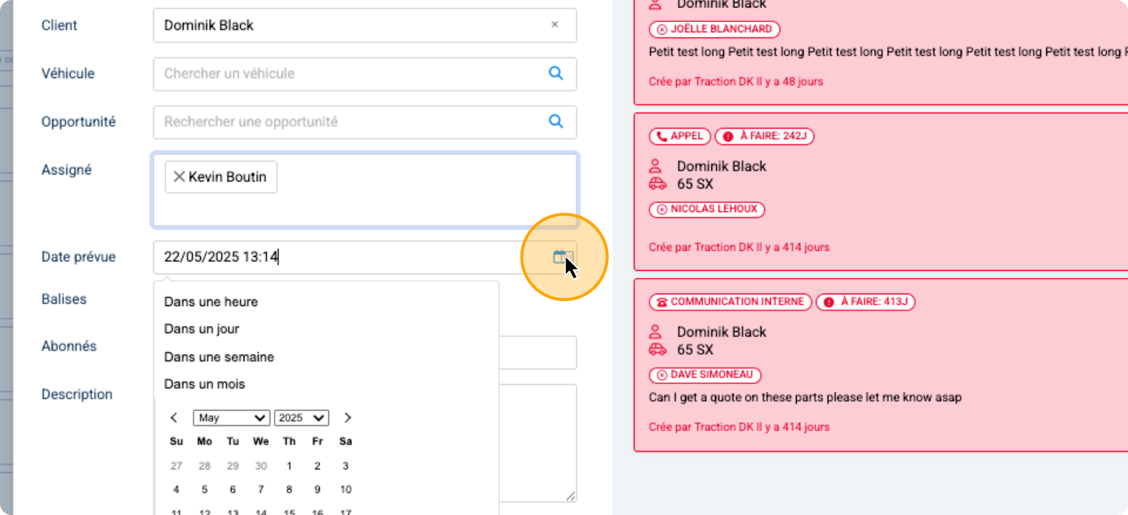This screenshot has width=1128, height=515.
Task: Choose 'Dans un mois' shortcut
Action: (205, 384)
